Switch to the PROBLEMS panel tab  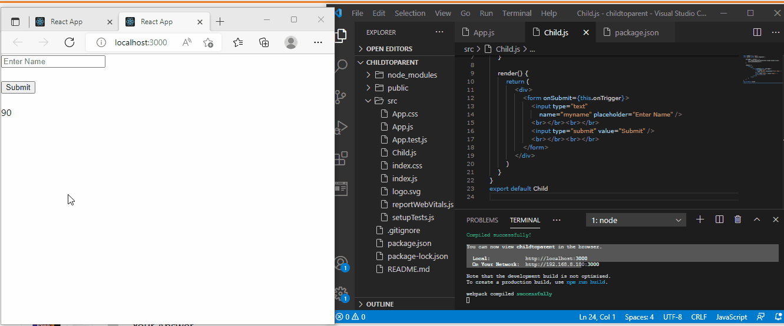click(482, 220)
